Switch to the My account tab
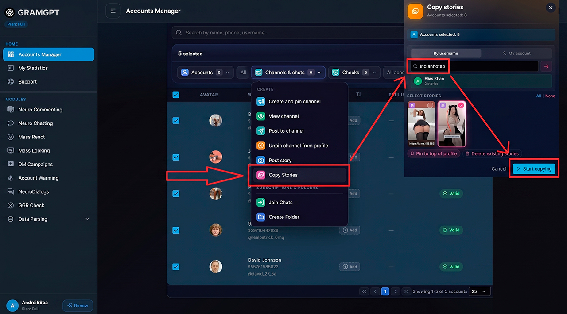 click(x=517, y=53)
